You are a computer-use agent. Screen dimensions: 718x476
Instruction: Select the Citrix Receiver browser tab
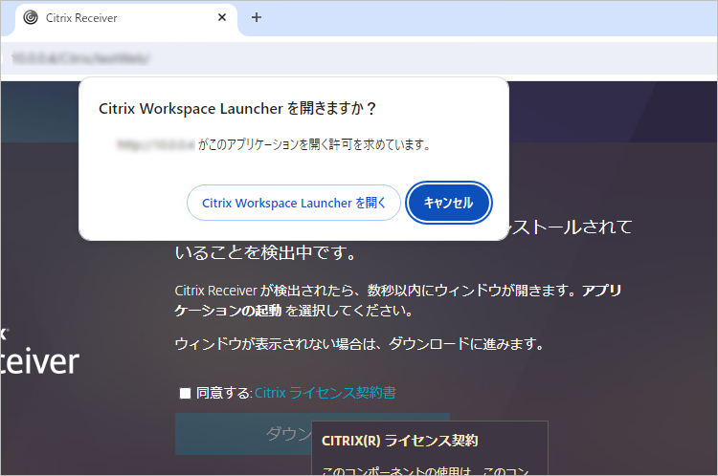click(x=126, y=18)
